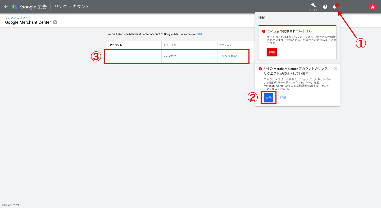Go to リンク アカウント breadcrumb
This screenshot has width=381, height=208.
(x=16, y=18)
